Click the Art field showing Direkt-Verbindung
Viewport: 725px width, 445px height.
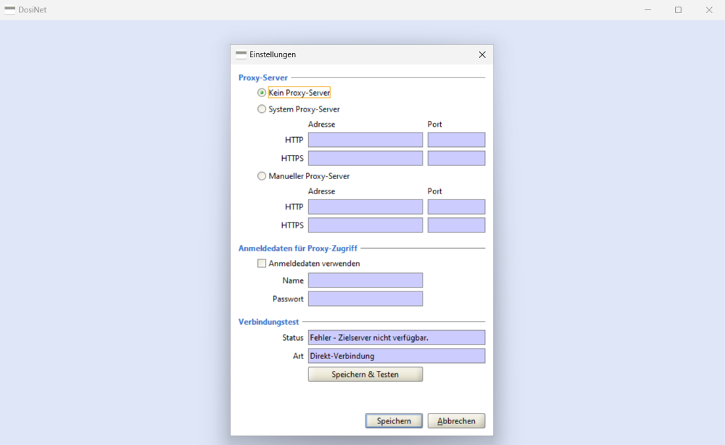click(396, 356)
